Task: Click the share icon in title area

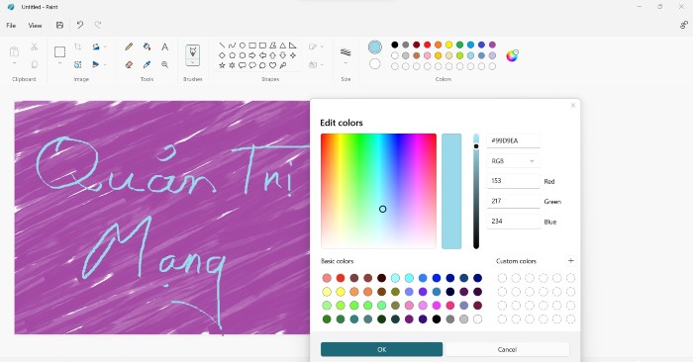Action: pos(684,25)
